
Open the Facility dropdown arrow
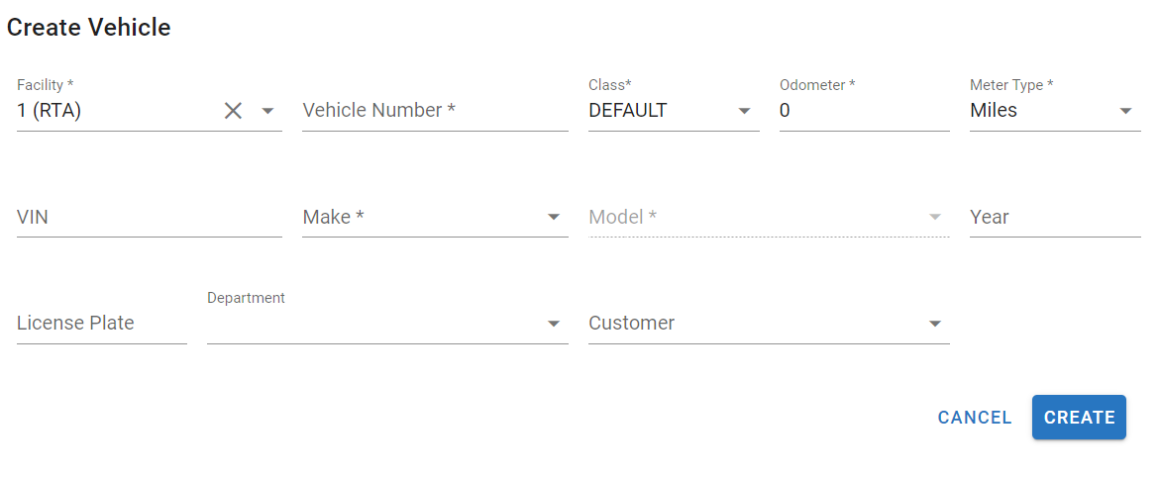pos(267,111)
